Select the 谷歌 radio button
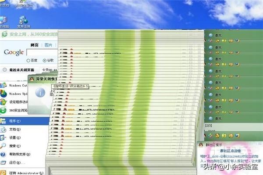This screenshot has width=263, height=175. tap(45, 60)
